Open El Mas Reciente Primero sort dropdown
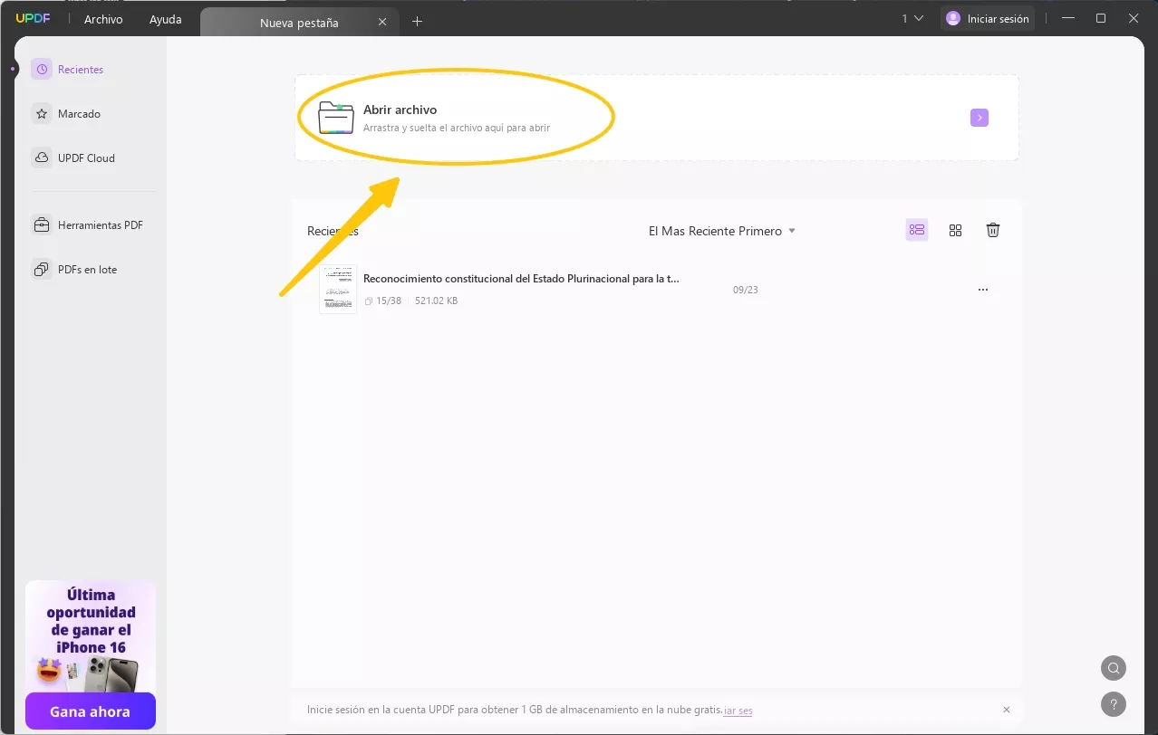Viewport: 1158px width, 735px height. tap(722, 231)
